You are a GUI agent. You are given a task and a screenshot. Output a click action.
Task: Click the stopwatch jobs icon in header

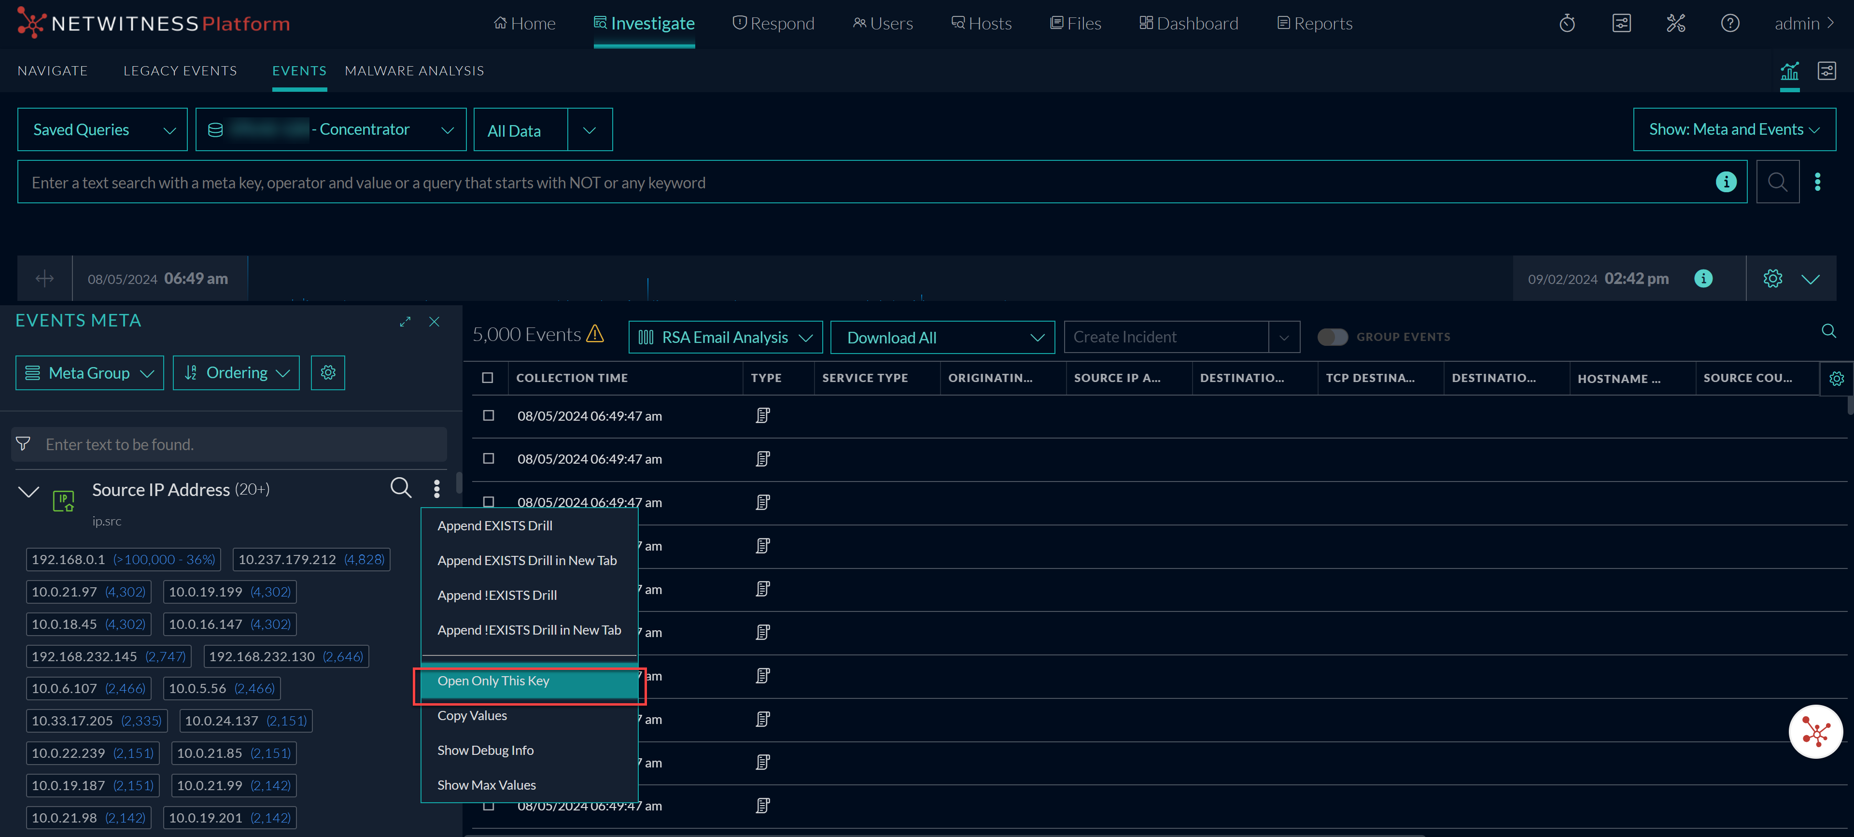coord(1567,24)
